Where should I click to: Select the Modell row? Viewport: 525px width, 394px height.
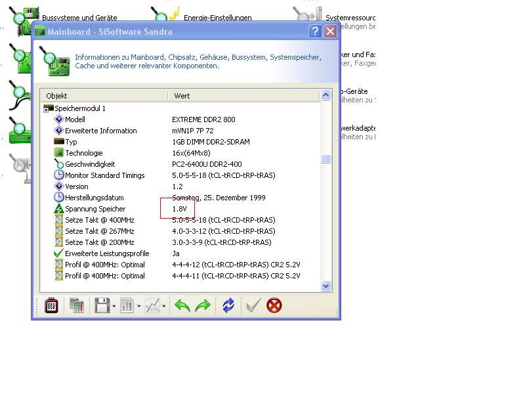(180, 120)
